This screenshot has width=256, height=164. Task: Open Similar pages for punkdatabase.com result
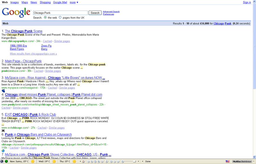pos(53,71)
